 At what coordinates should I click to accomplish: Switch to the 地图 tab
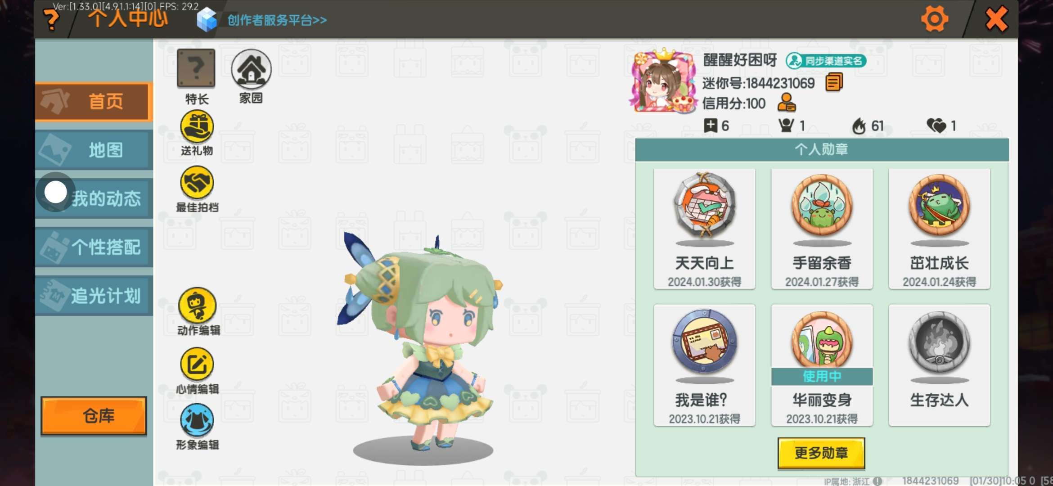(x=94, y=150)
